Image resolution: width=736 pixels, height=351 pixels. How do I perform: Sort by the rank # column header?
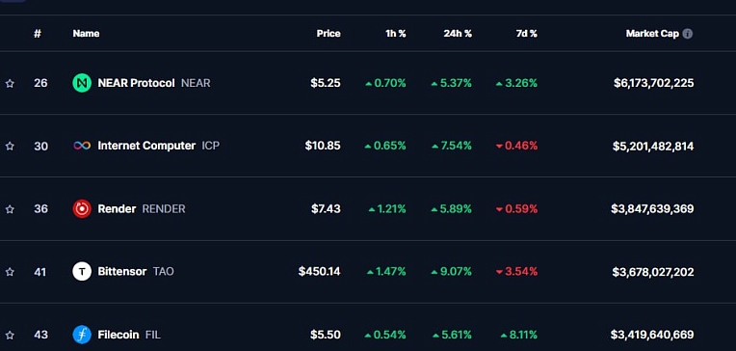pyautogui.click(x=38, y=34)
